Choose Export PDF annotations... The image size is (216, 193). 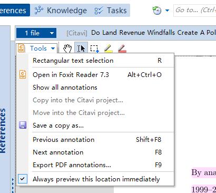pos(95,165)
